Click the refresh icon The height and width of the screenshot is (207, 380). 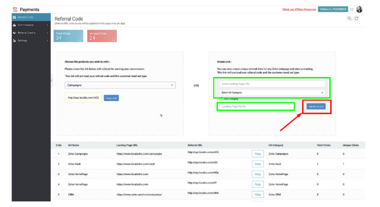[x=356, y=18]
